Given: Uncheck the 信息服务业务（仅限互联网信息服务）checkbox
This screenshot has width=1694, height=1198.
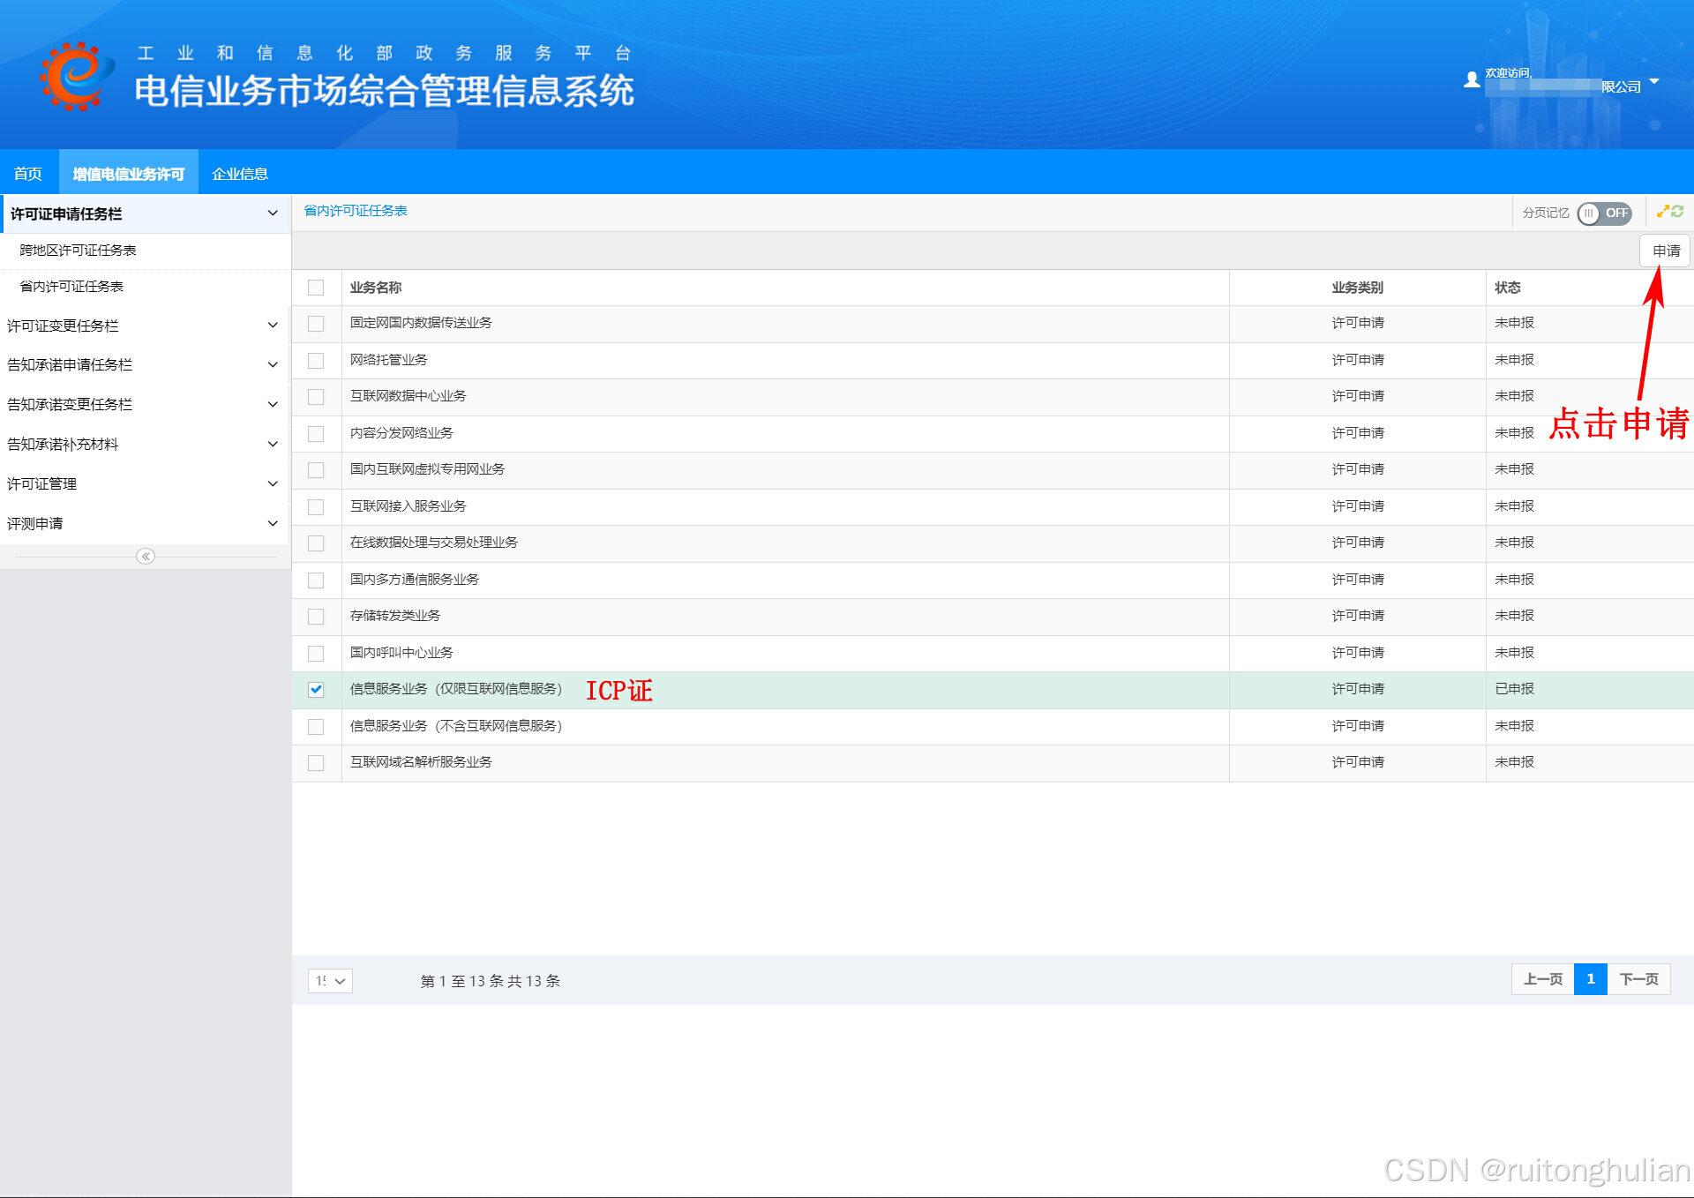Looking at the screenshot, I should pyautogui.click(x=316, y=690).
